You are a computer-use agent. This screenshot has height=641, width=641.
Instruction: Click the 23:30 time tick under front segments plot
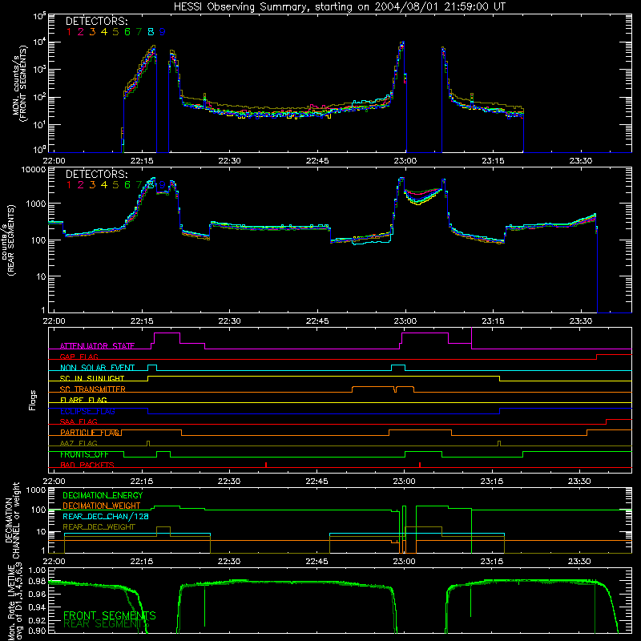(x=580, y=161)
